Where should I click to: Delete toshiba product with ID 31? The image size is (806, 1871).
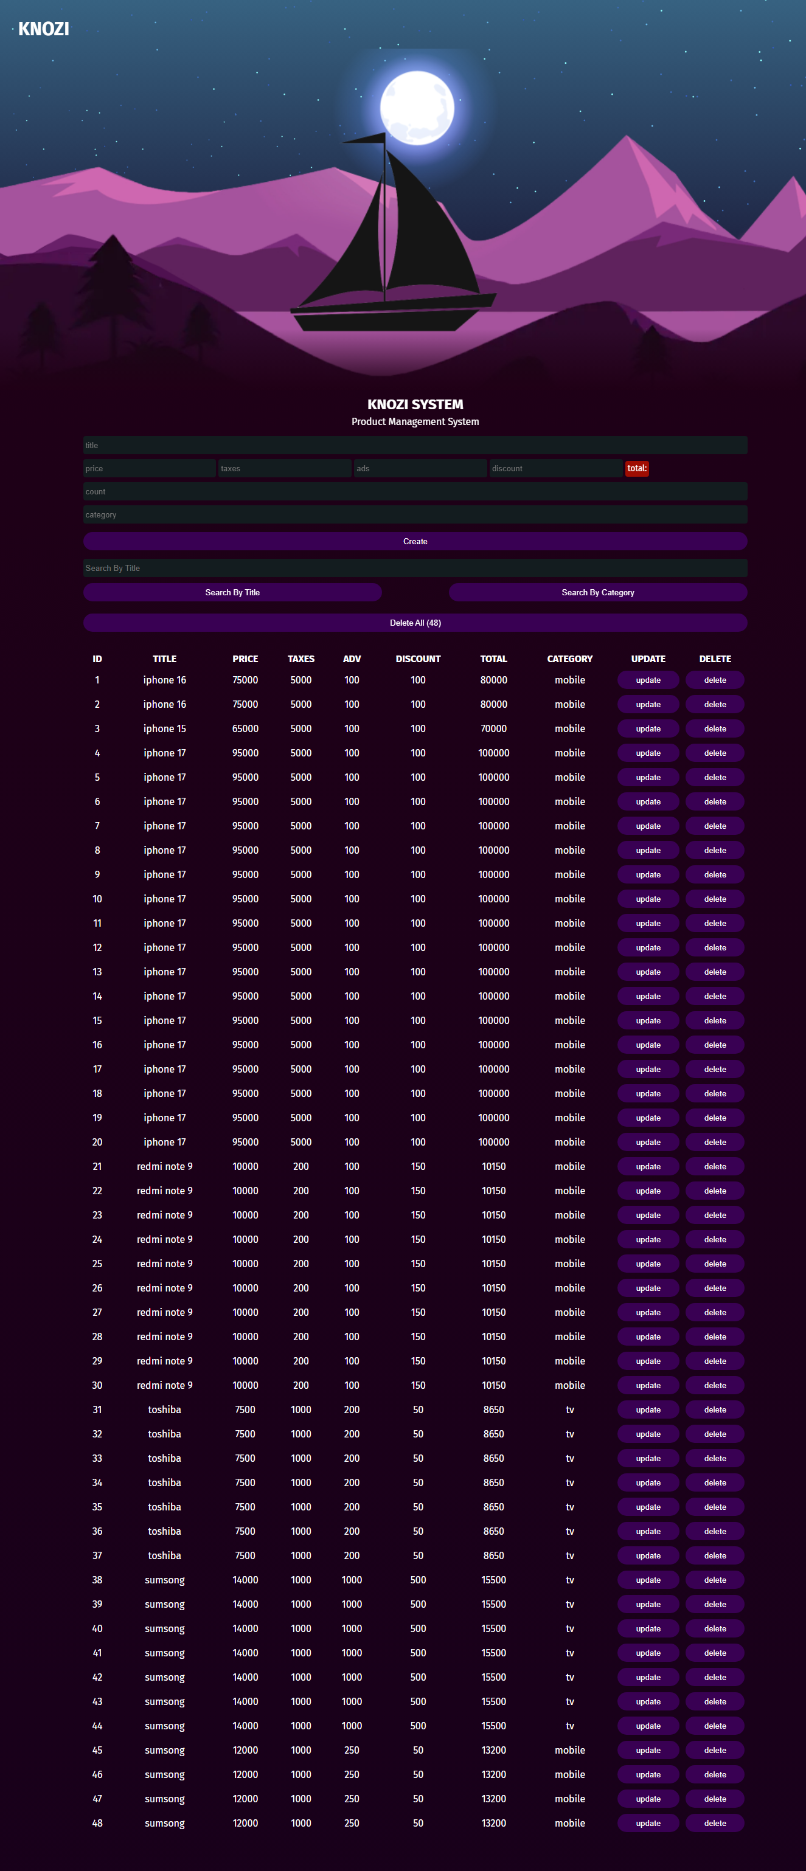(x=714, y=1410)
